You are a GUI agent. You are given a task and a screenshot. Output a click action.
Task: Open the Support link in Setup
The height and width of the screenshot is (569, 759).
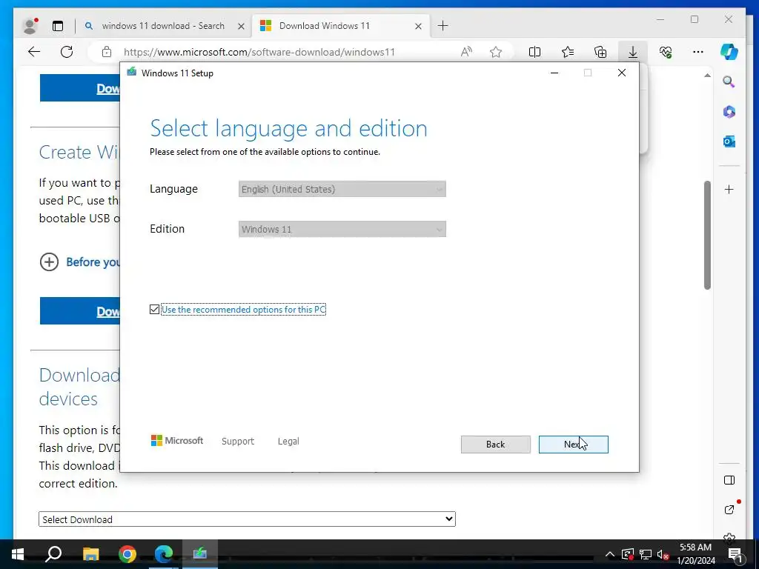238,442
